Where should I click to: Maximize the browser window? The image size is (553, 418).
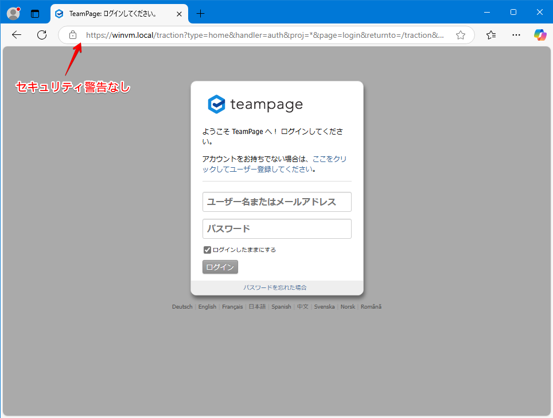pyautogui.click(x=513, y=12)
